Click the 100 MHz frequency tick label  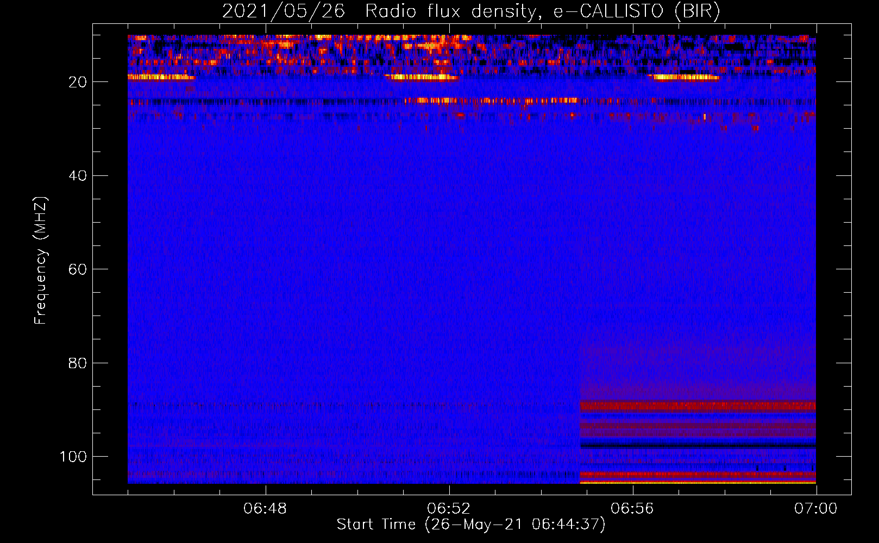pyautogui.click(x=73, y=457)
